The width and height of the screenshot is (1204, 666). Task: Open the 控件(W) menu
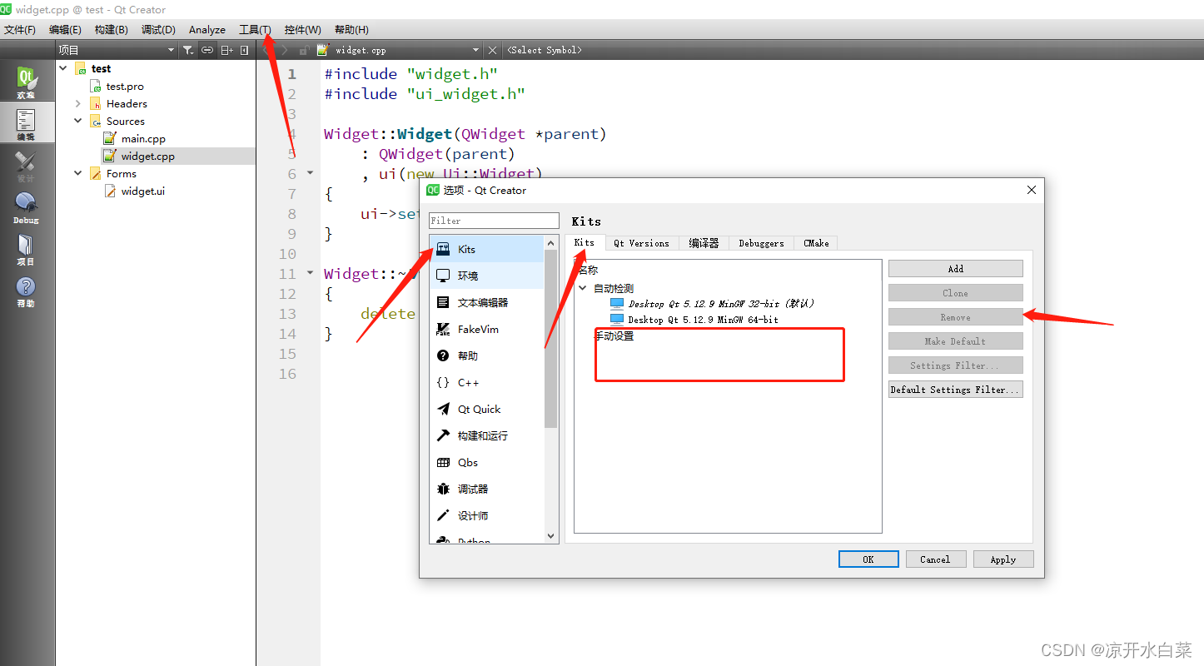pyautogui.click(x=302, y=29)
